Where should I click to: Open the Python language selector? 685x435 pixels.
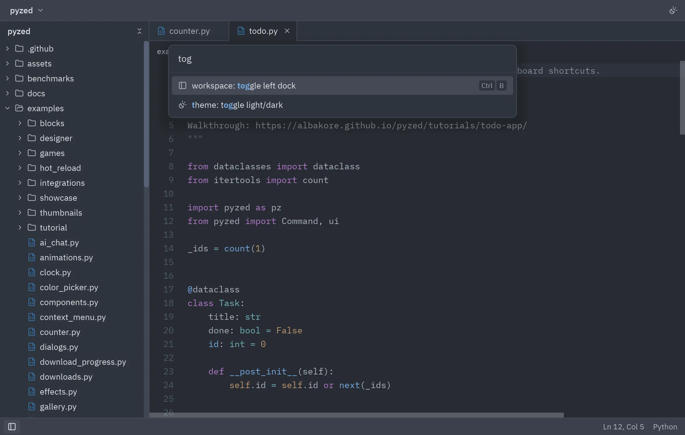click(x=665, y=427)
